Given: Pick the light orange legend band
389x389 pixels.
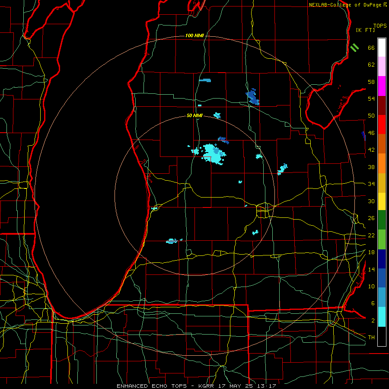Looking at the screenshot, I should [x=382, y=163].
